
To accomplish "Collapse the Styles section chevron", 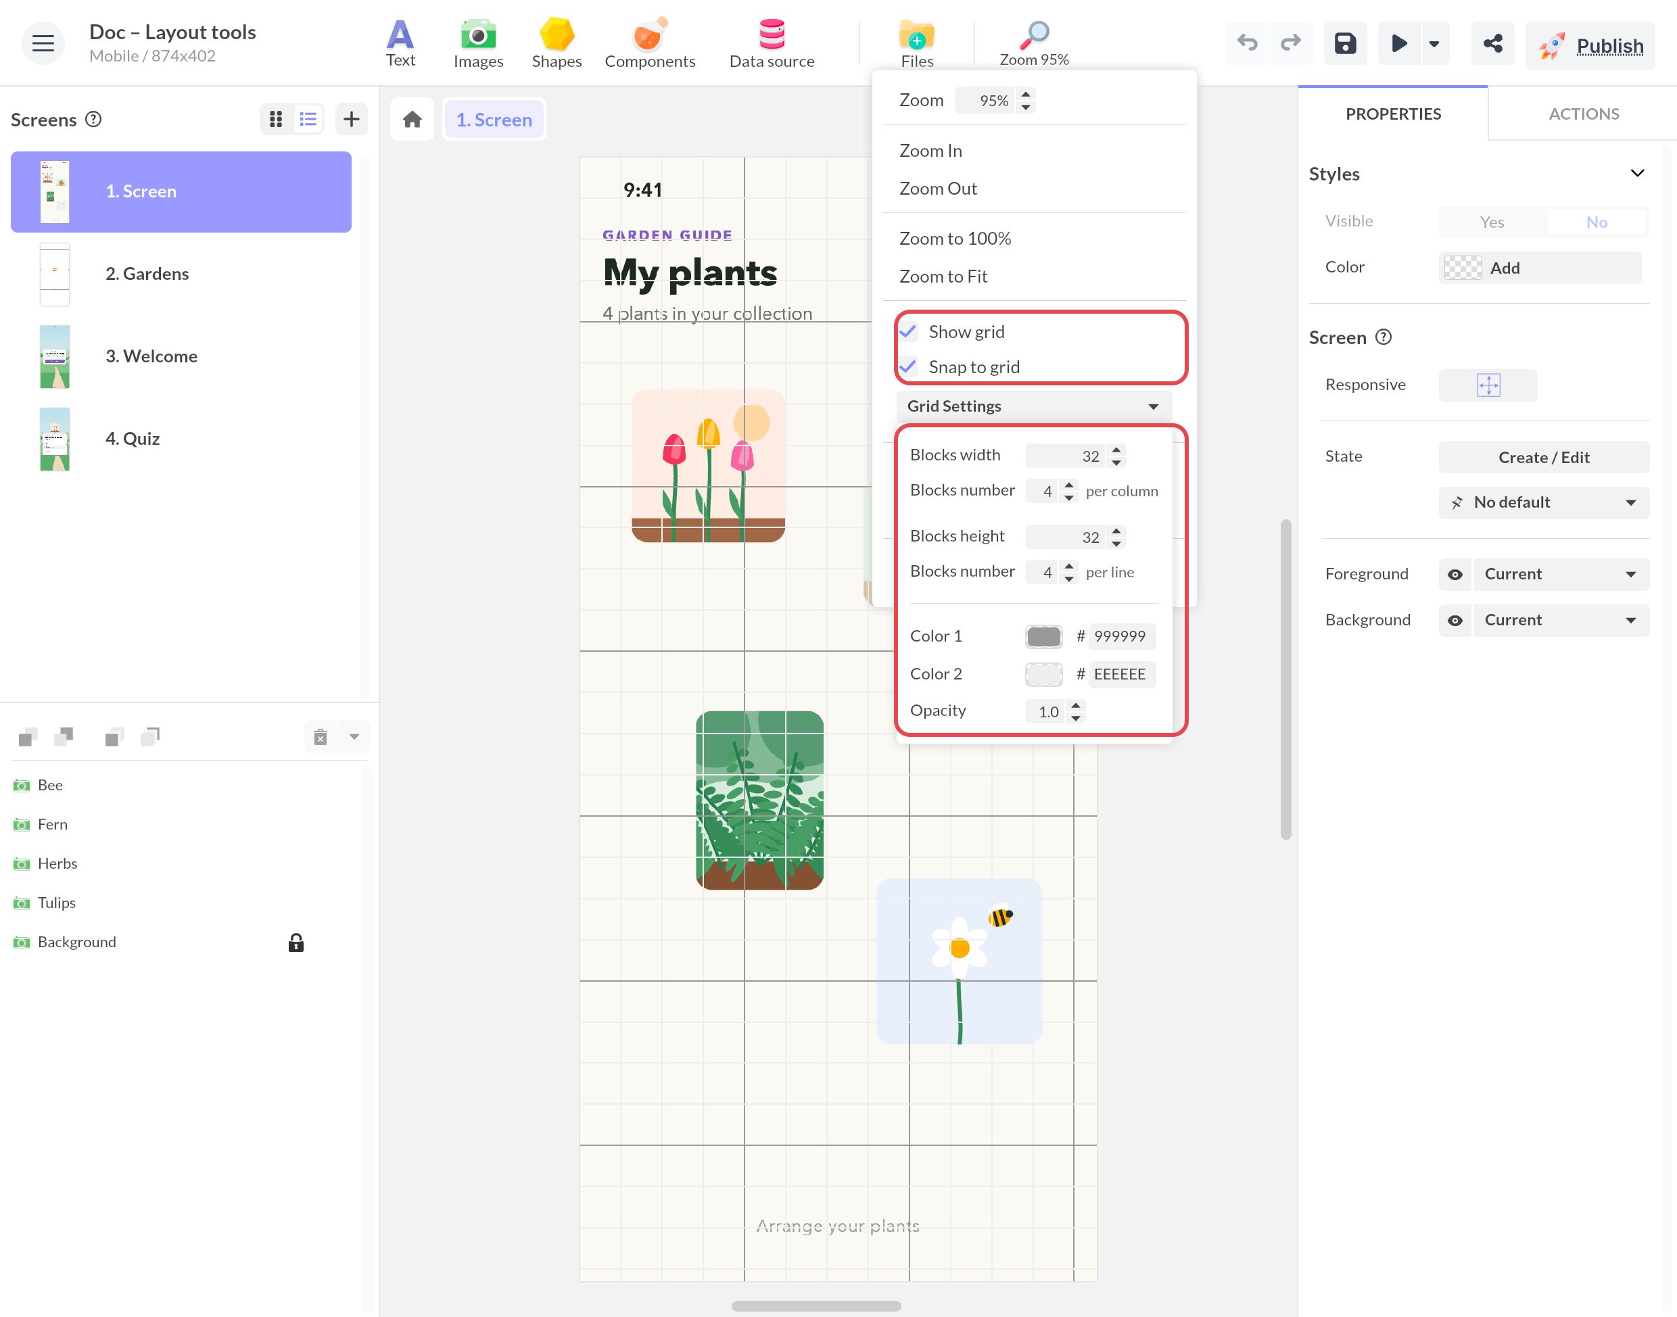I will click(1637, 174).
